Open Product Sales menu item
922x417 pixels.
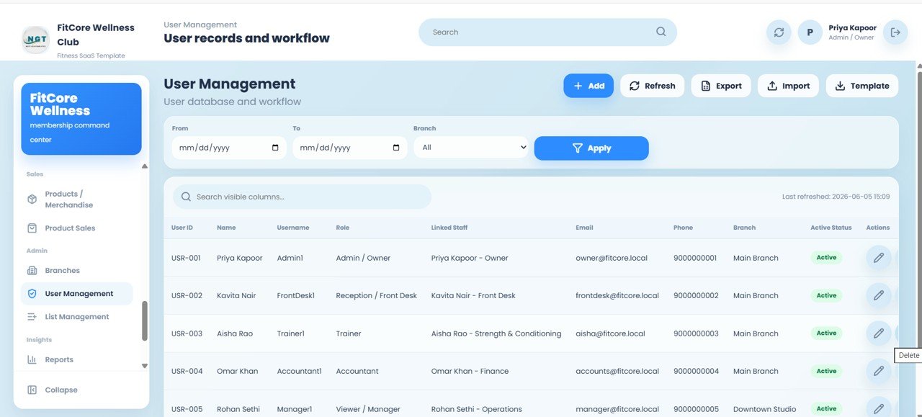click(x=77, y=228)
